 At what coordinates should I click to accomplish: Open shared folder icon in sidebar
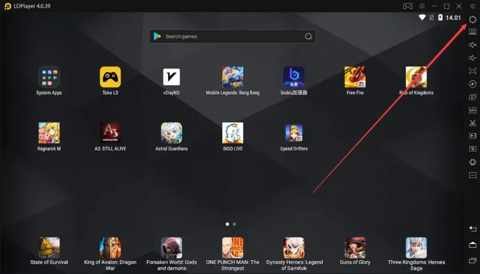tap(473, 149)
